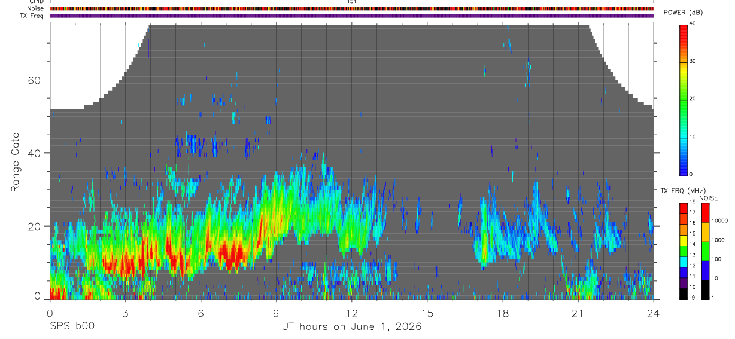Click cyan swatch in TX FRQ legend

pyautogui.click(x=684, y=262)
